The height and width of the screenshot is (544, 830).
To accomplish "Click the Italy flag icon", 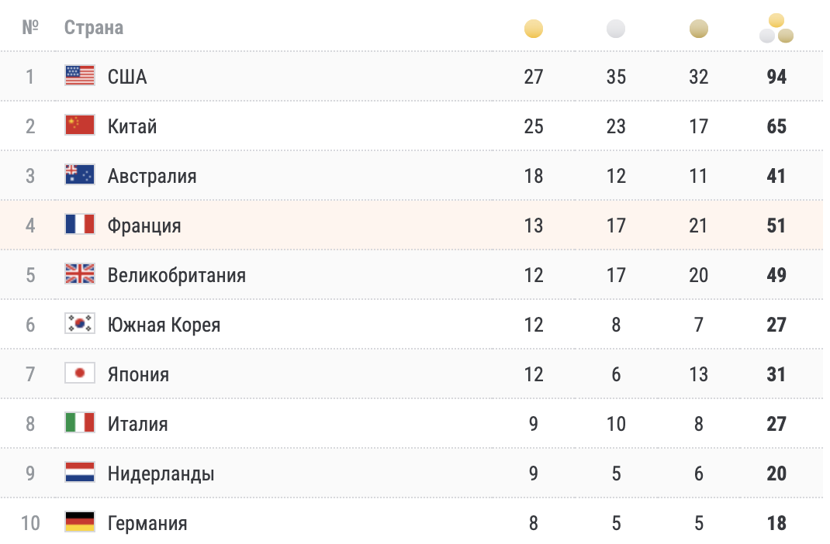I will pyautogui.click(x=80, y=423).
